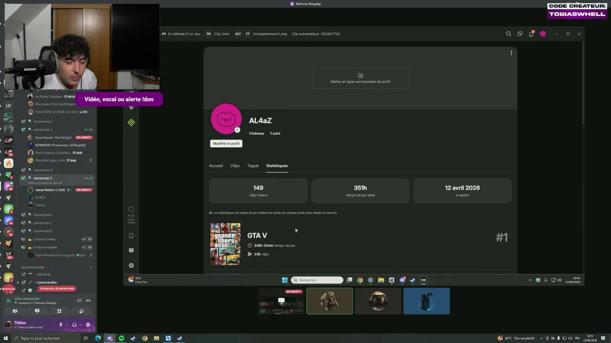Open Microsoft Edge from the bottom taskbar
This screenshot has width=611, height=343.
click(98, 338)
